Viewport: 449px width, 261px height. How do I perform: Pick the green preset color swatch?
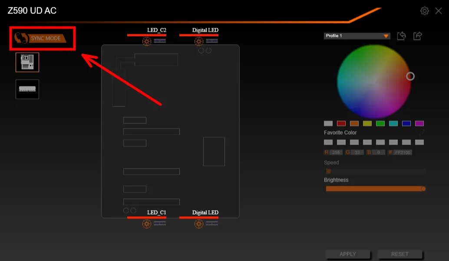(380, 123)
